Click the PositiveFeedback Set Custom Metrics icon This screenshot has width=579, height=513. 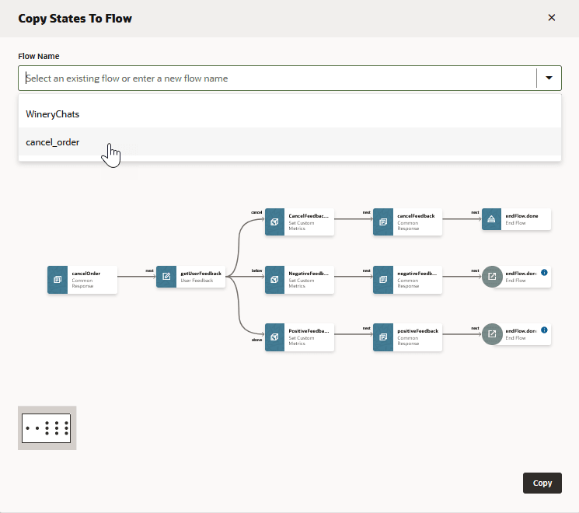click(275, 337)
